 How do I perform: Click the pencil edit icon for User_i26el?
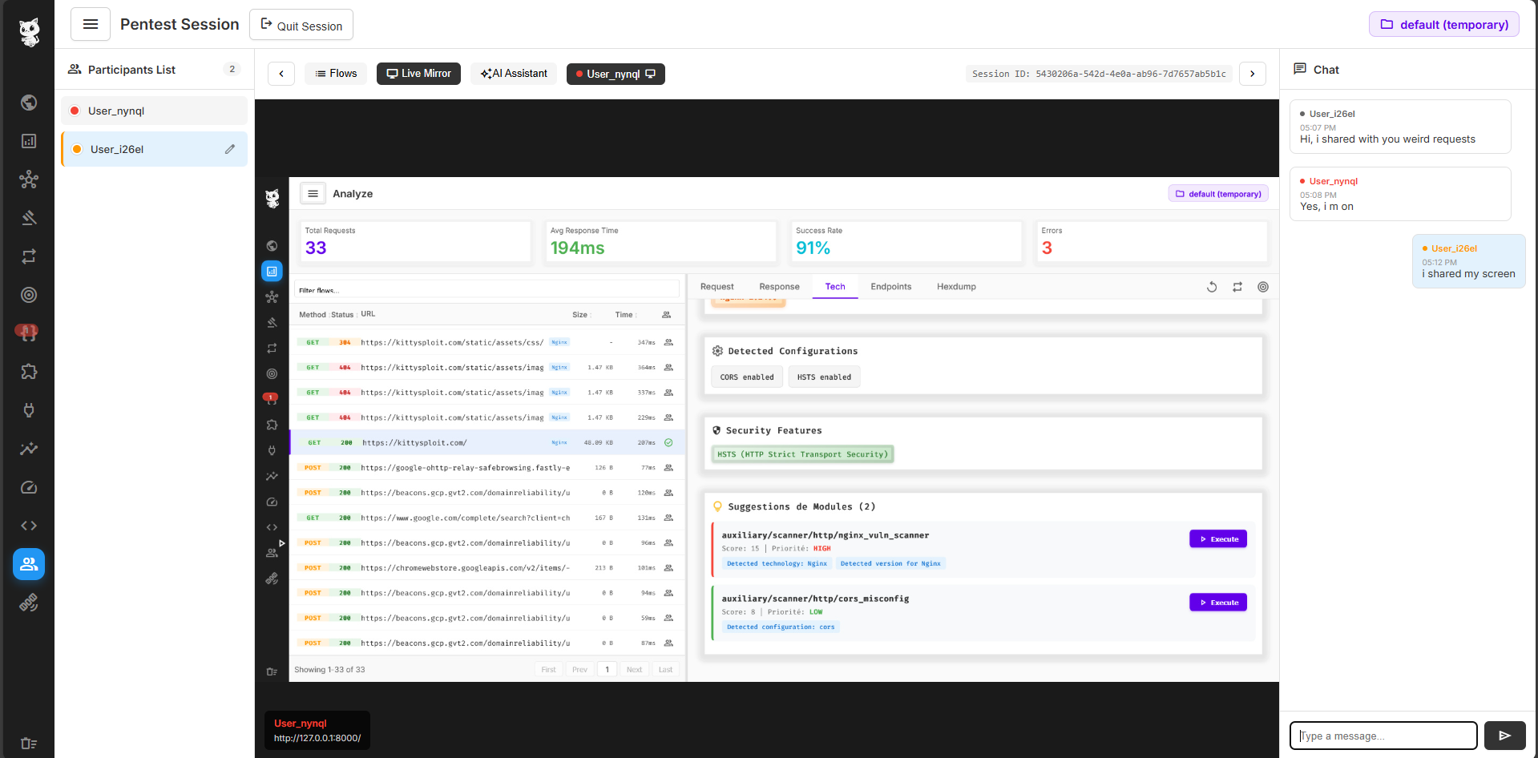(230, 149)
